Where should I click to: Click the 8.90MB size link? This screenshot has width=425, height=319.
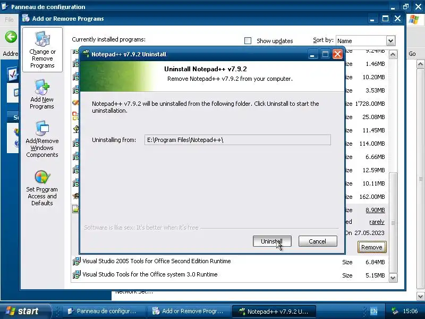tap(375, 210)
